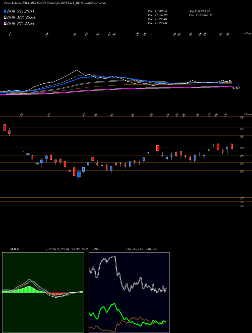Click the ADX panel heading
This screenshot has width=252, height=333.
[x=96, y=249]
